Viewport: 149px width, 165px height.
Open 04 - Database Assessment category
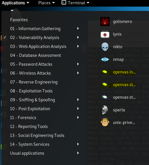(36, 55)
